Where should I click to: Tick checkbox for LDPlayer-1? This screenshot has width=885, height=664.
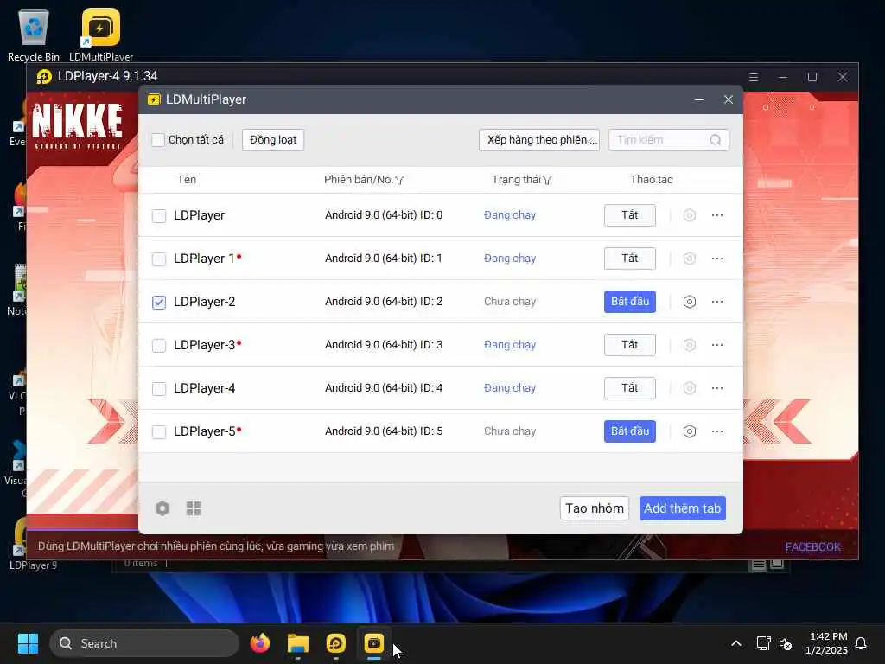pyautogui.click(x=159, y=259)
